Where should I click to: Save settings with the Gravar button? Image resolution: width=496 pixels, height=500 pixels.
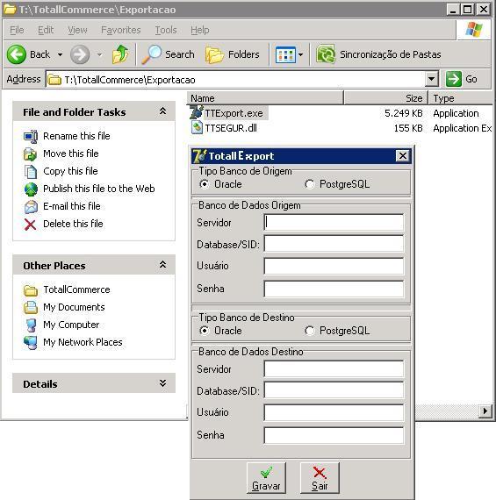pos(266,478)
